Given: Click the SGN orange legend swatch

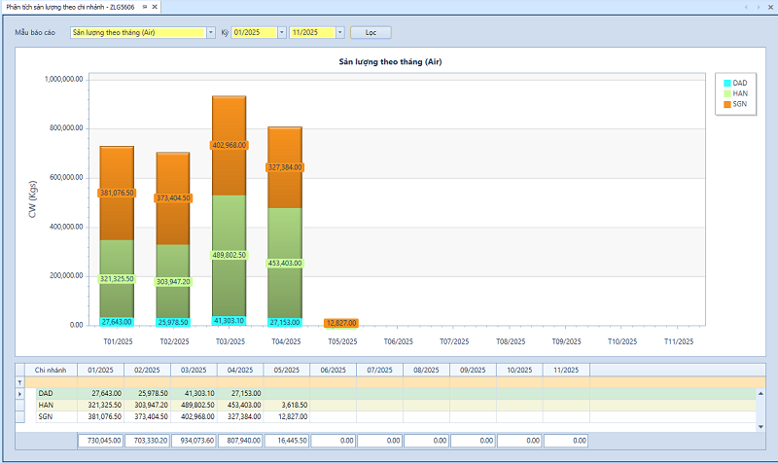Looking at the screenshot, I should coord(725,103).
